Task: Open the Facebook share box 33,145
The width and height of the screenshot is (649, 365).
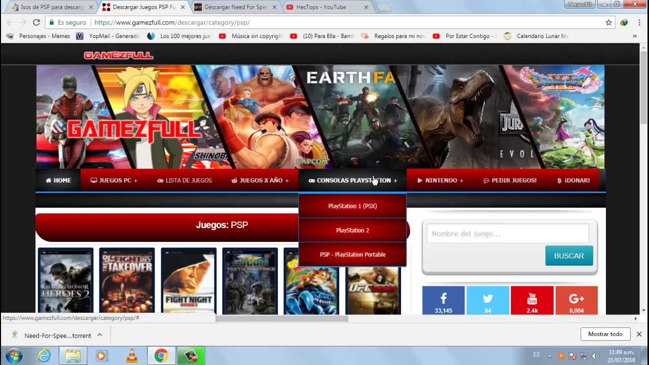Action: click(x=443, y=300)
